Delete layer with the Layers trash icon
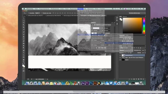 tap(143, 79)
